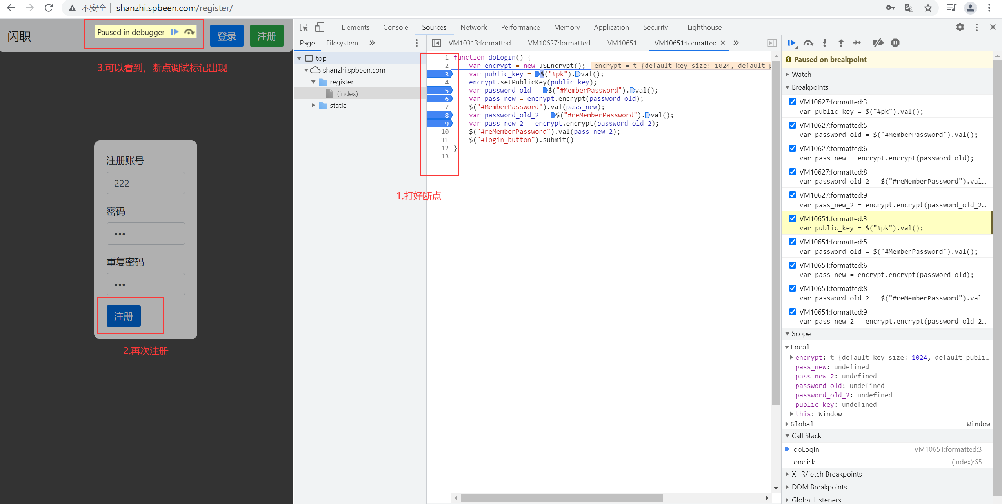Expand the Watch section
This screenshot has width=1002, height=504.
(801, 75)
